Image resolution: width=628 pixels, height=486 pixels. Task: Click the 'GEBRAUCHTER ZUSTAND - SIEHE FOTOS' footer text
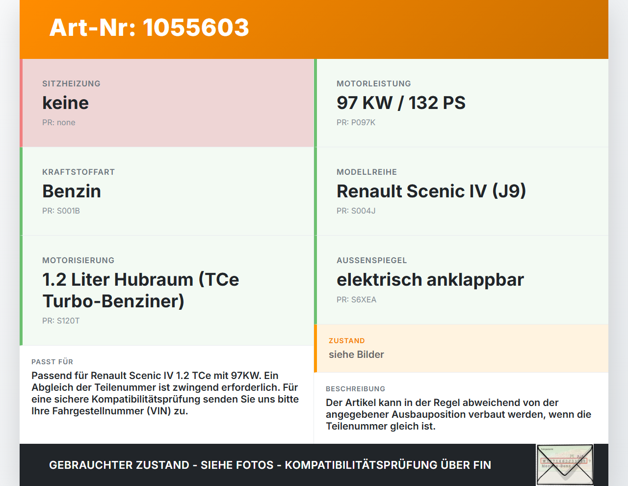coord(270,465)
